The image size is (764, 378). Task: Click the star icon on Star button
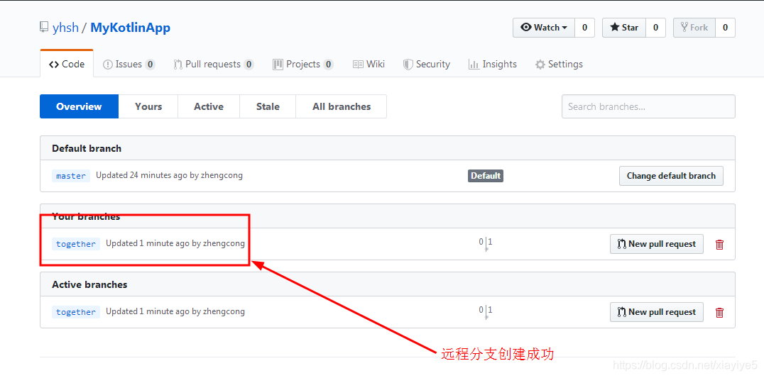click(x=615, y=27)
